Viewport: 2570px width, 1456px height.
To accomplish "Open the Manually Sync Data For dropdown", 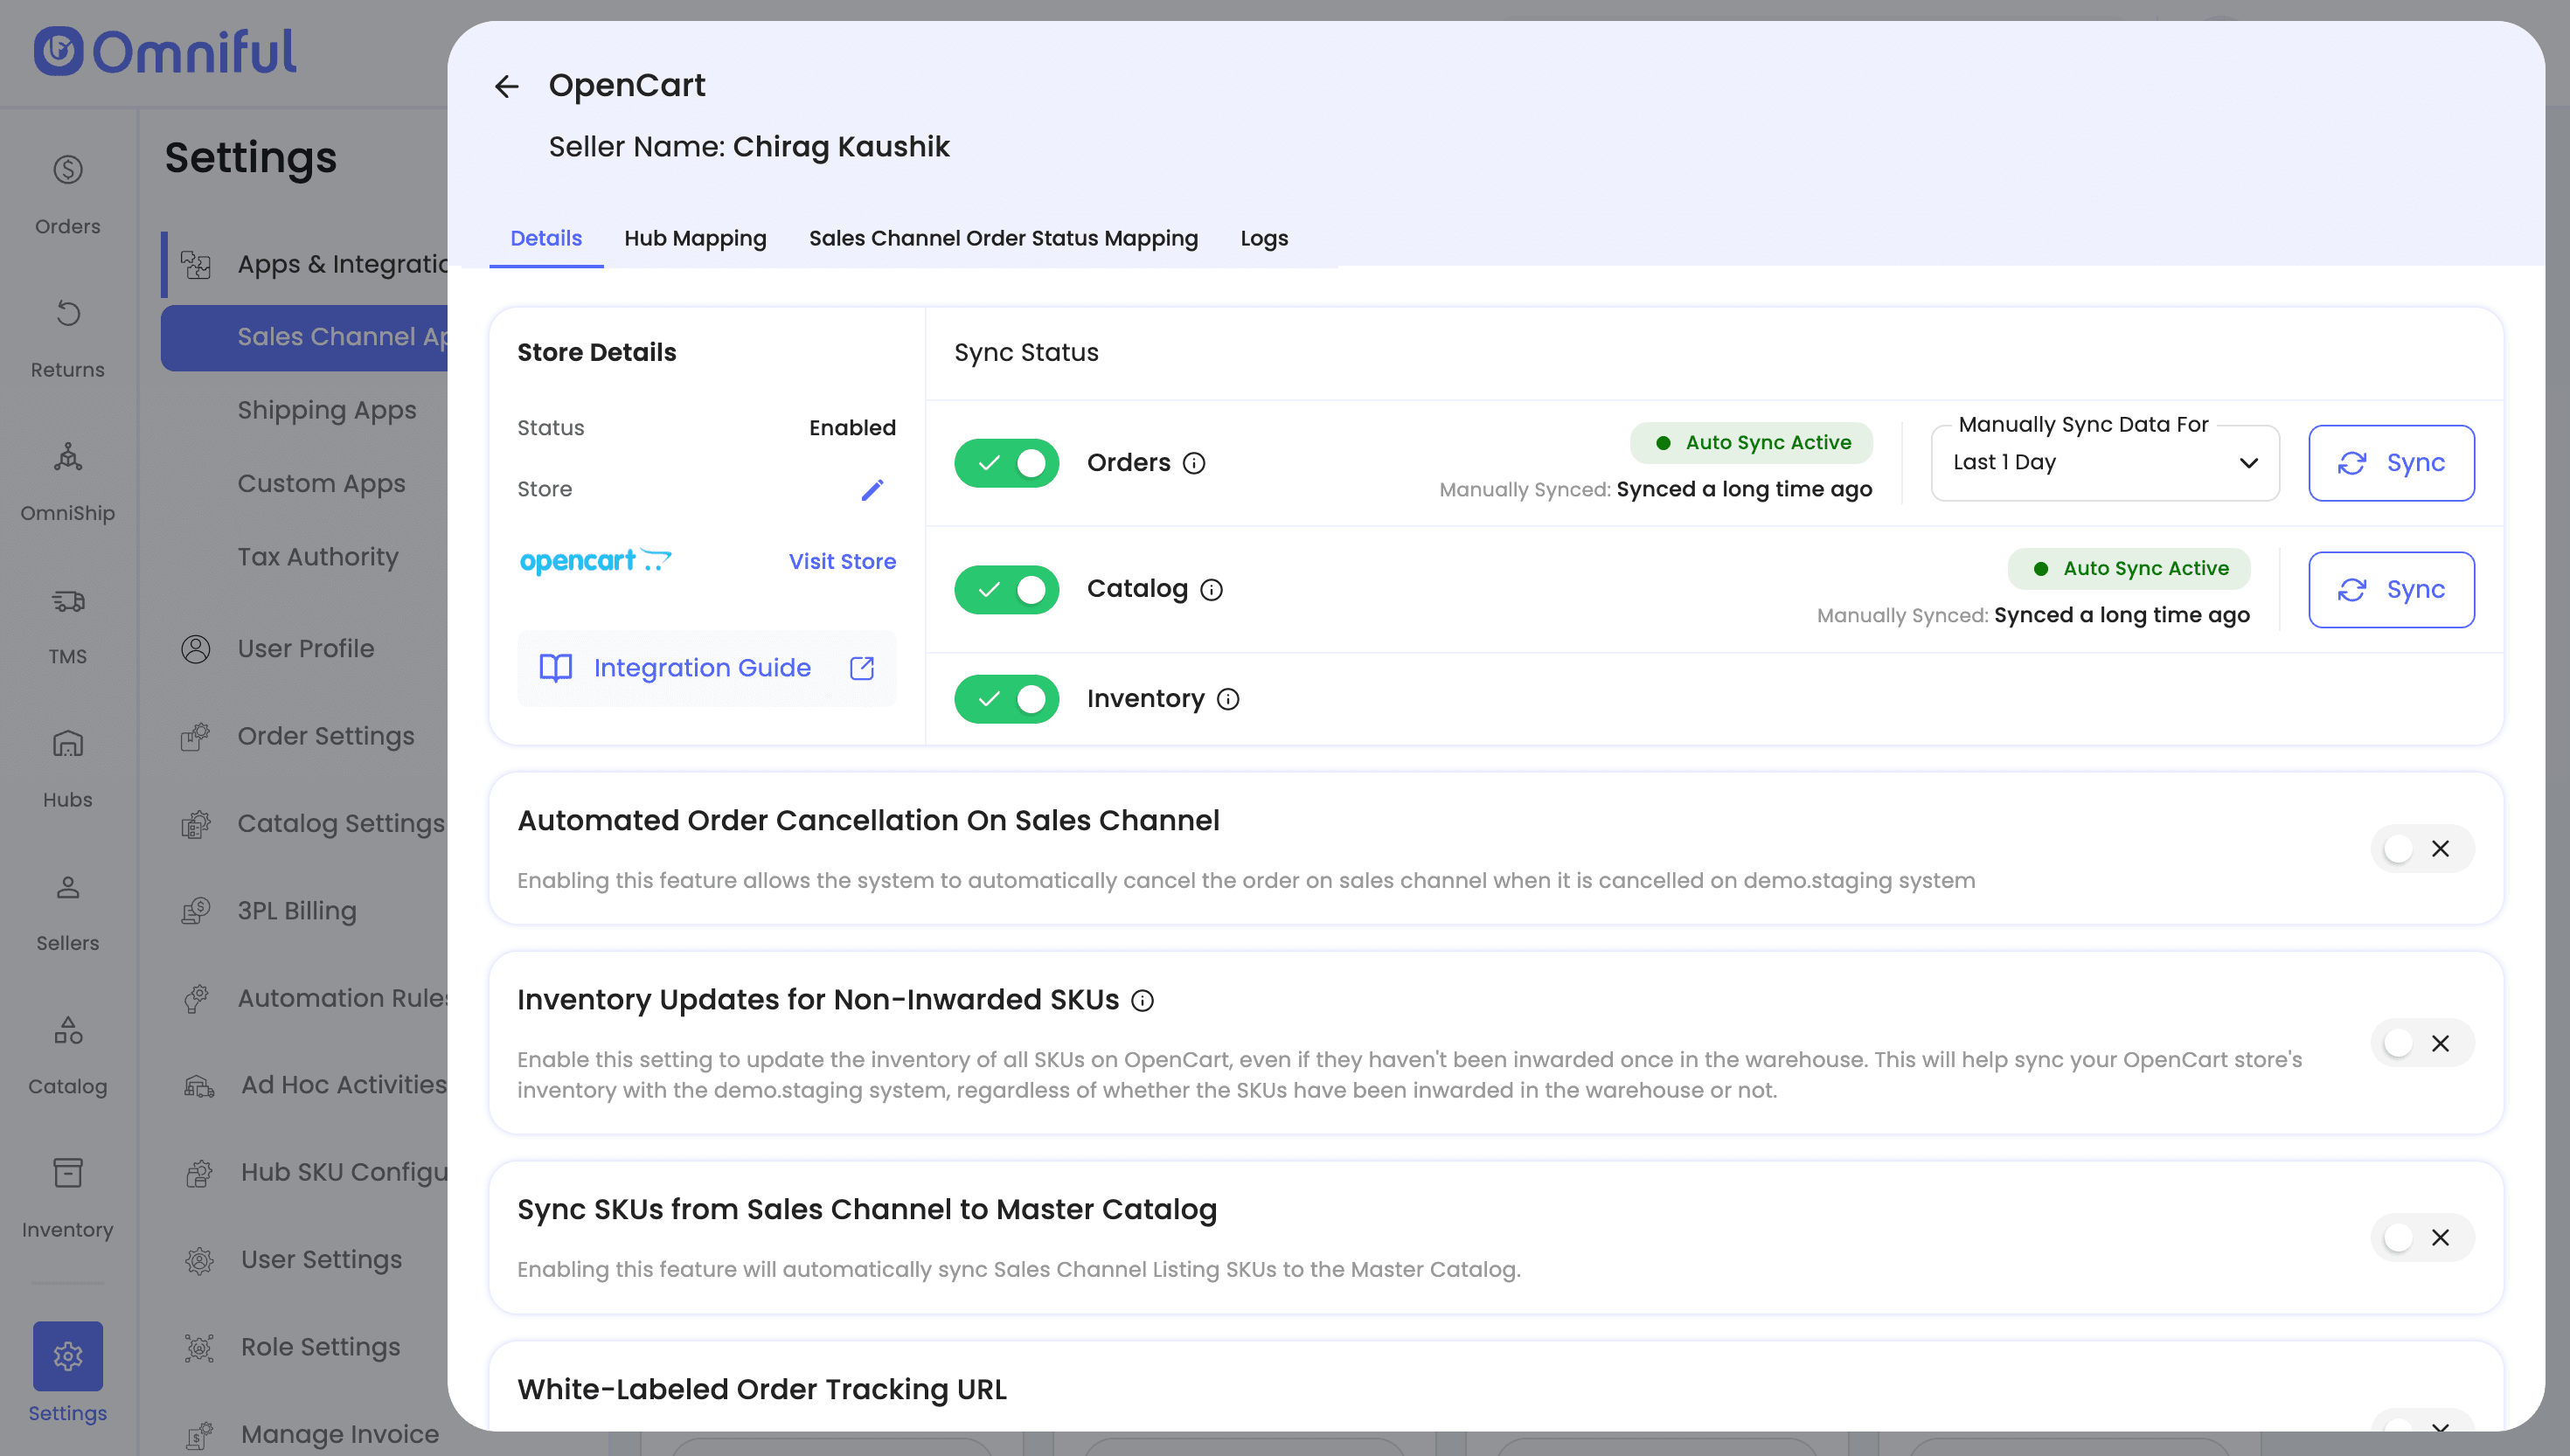I will click(2104, 463).
